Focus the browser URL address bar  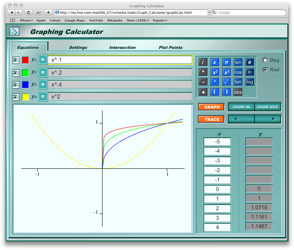coord(131,12)
